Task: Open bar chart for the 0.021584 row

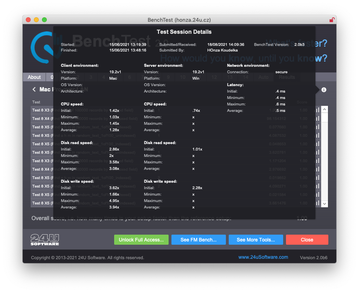Action: click(317, 194)
